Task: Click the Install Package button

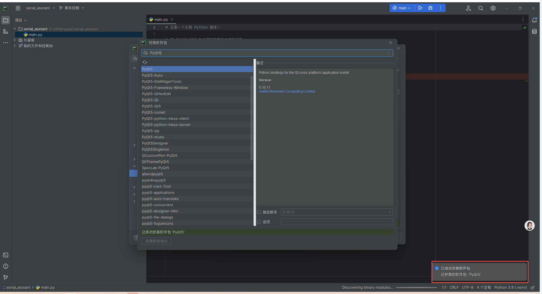Action: [157, 241]
